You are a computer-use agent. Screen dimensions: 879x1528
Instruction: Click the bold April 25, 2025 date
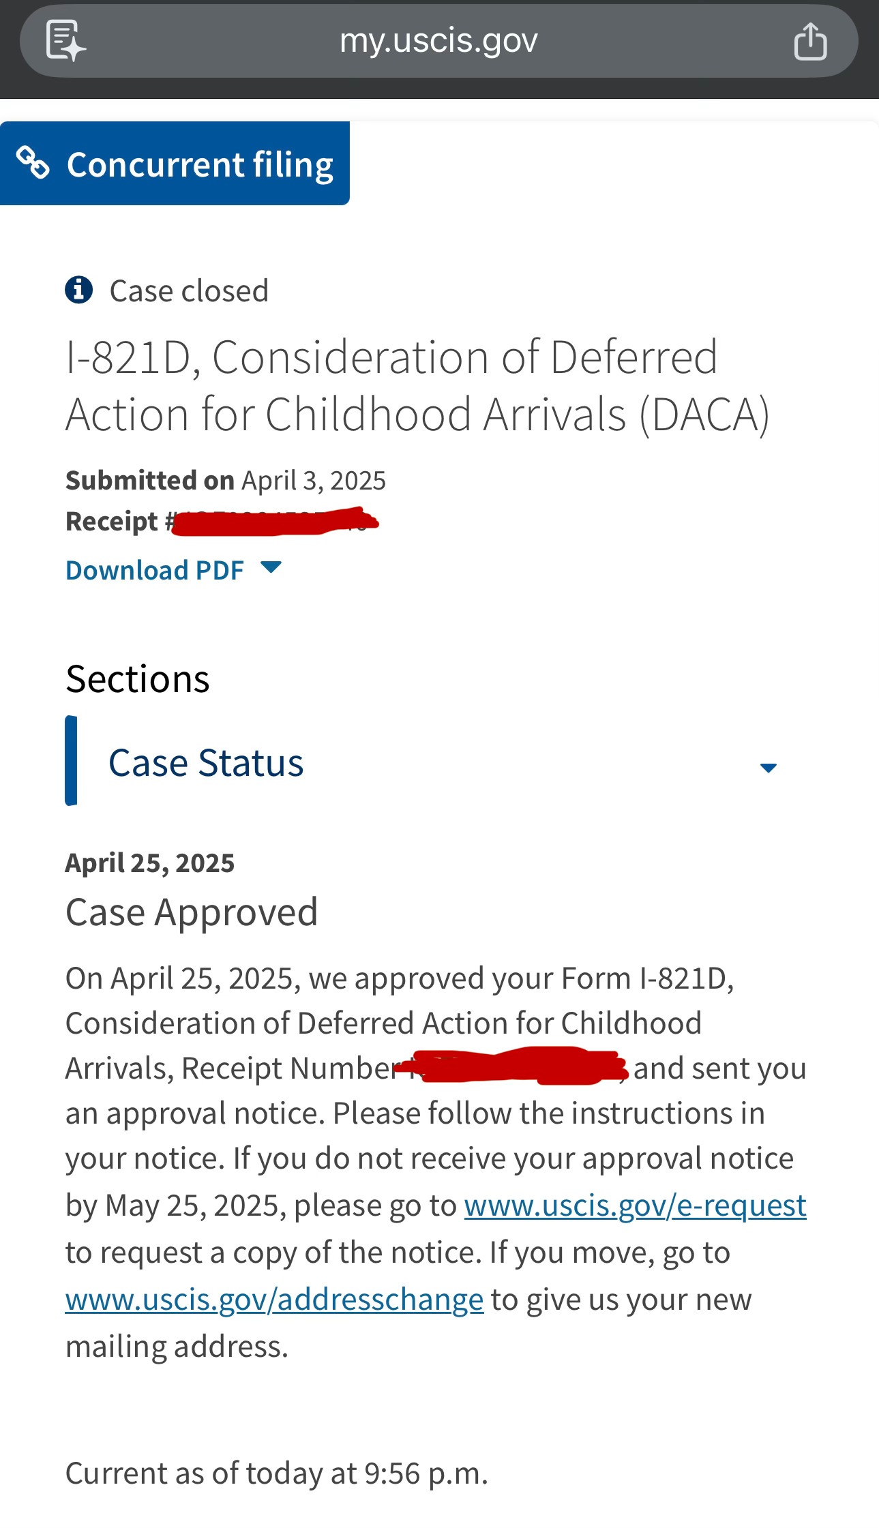(150, 863)
